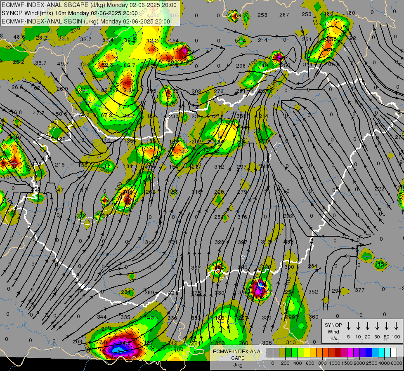Image resolution: width=404 pixels, height=371 pixels.
Task: Click the '6000' label in CAPE legend
Action: point(397,363)
